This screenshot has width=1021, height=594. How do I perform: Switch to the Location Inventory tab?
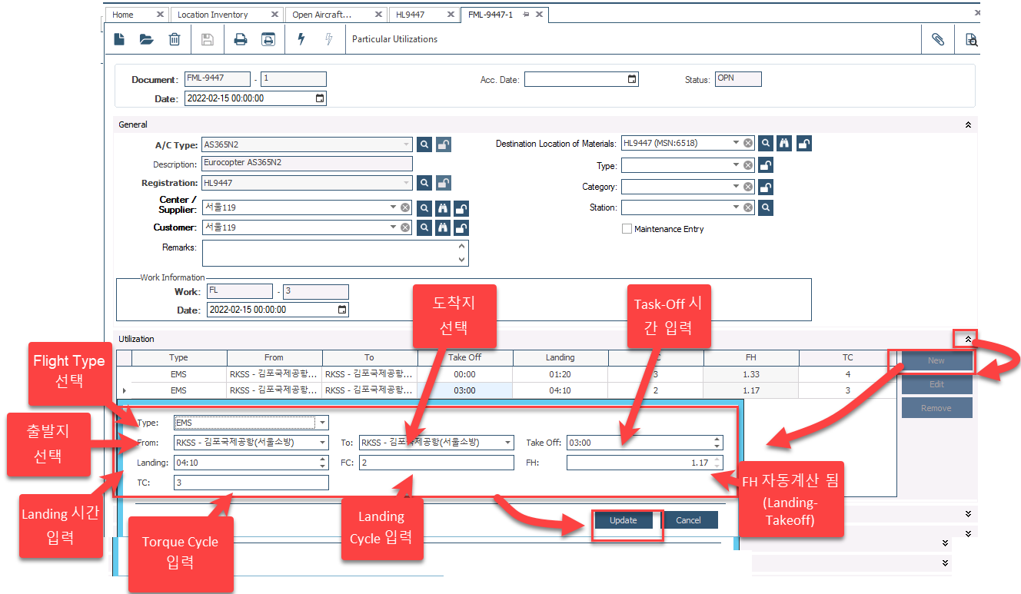[x=213, y=15]
